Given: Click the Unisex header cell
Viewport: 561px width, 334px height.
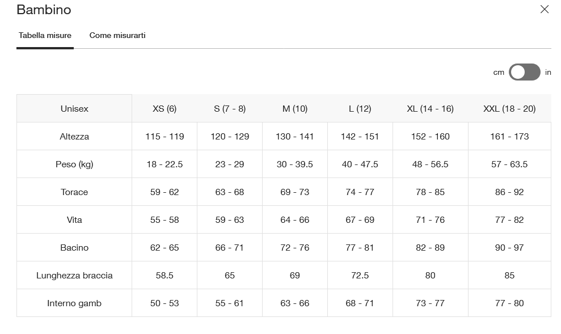Looking at the screenshot, I should tap(74, 109).
